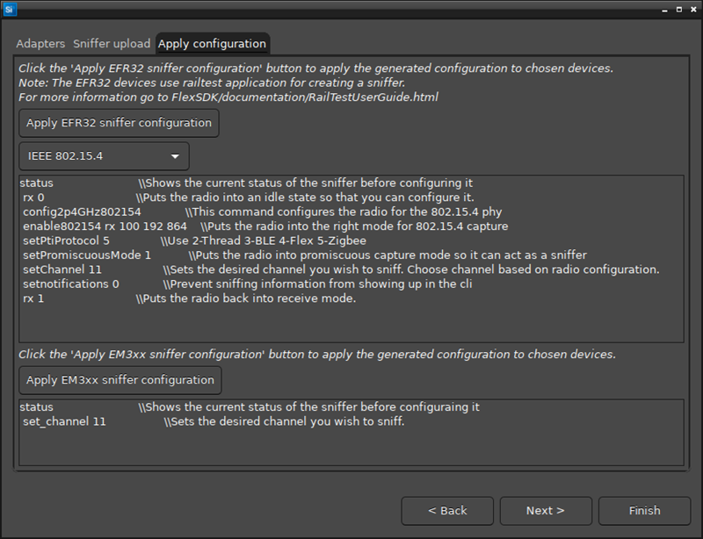Click the Si application icon in the title bar
Screen dimensions: 703x539
[x=11, y=11]
